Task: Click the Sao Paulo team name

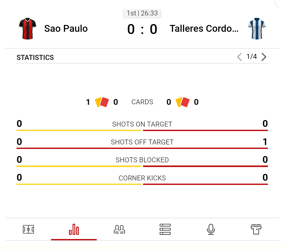Action: tap(66, 29)
